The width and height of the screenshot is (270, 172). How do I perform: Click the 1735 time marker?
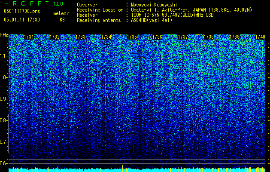pos(132,37)
